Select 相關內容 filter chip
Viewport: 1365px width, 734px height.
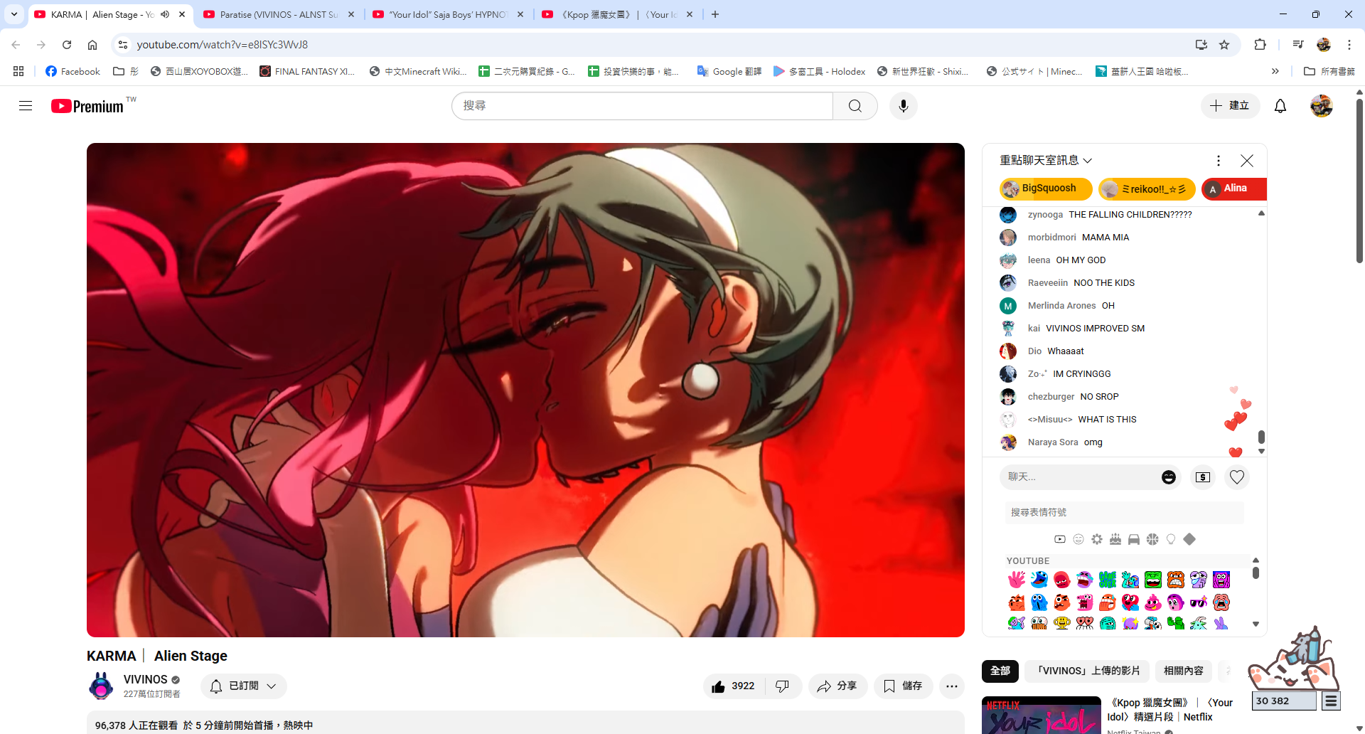(x=1183, y=671)
